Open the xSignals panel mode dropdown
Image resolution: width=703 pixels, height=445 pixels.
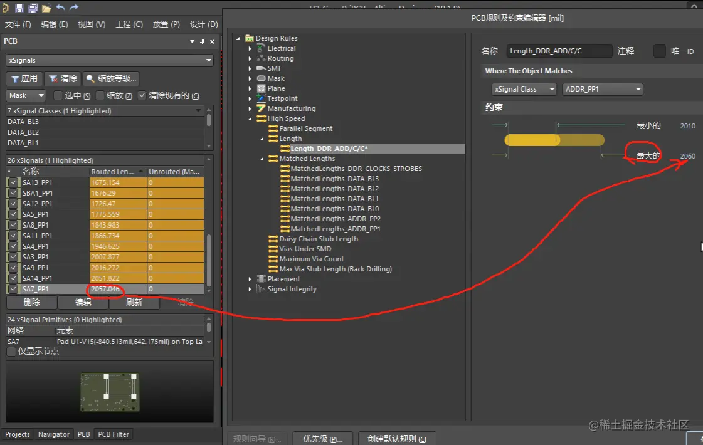(x=109, y=60)
